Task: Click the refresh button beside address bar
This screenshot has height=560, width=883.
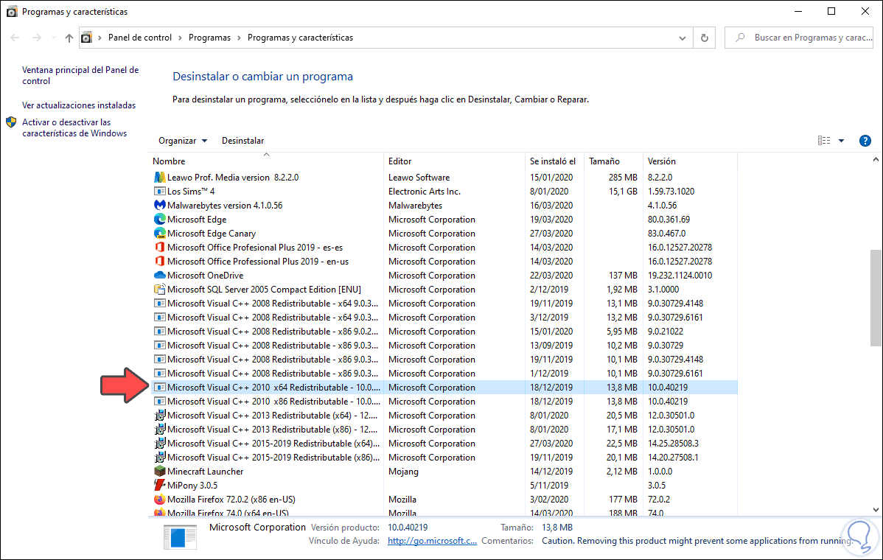Action: point(704,38)
